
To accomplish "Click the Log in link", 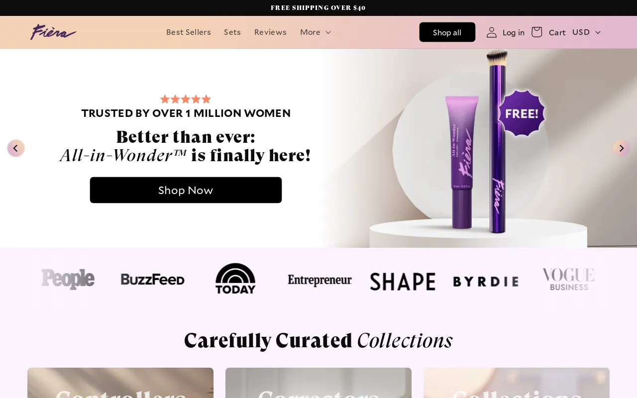I will pyautogui.click(x=514, y=32).
